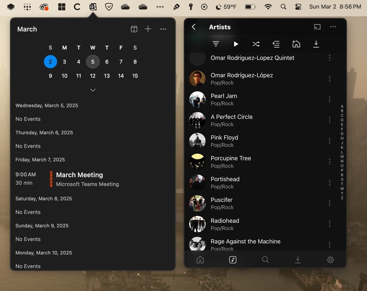Jump to letter Z in alphabet index

coord(342,198)
